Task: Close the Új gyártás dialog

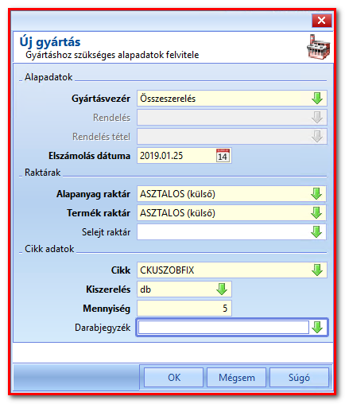Action: 321,21
